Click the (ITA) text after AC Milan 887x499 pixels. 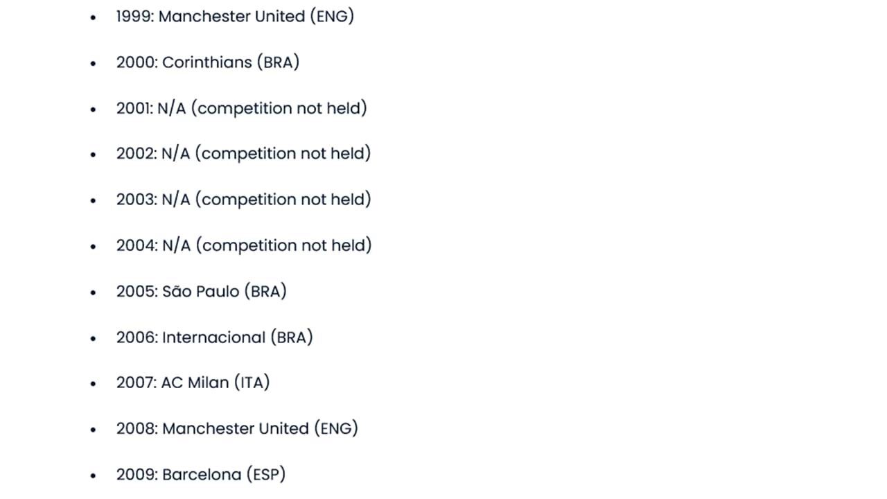[x=252, y=383]
